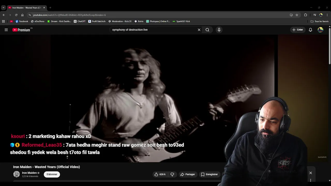
Task: Open the Botrix bookmark
Action: pos(139,21)
